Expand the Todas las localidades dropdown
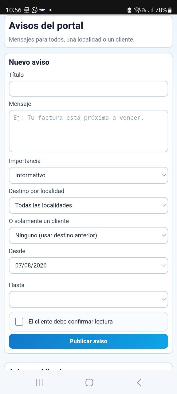 tap(88, 205)
